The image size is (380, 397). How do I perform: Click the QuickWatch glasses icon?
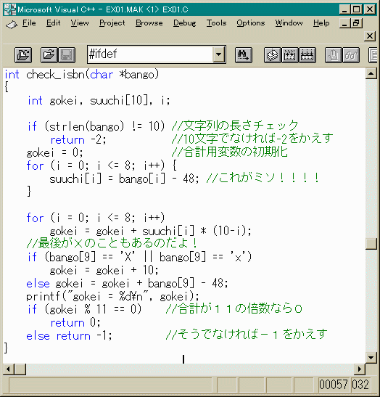tap(351, 54)
